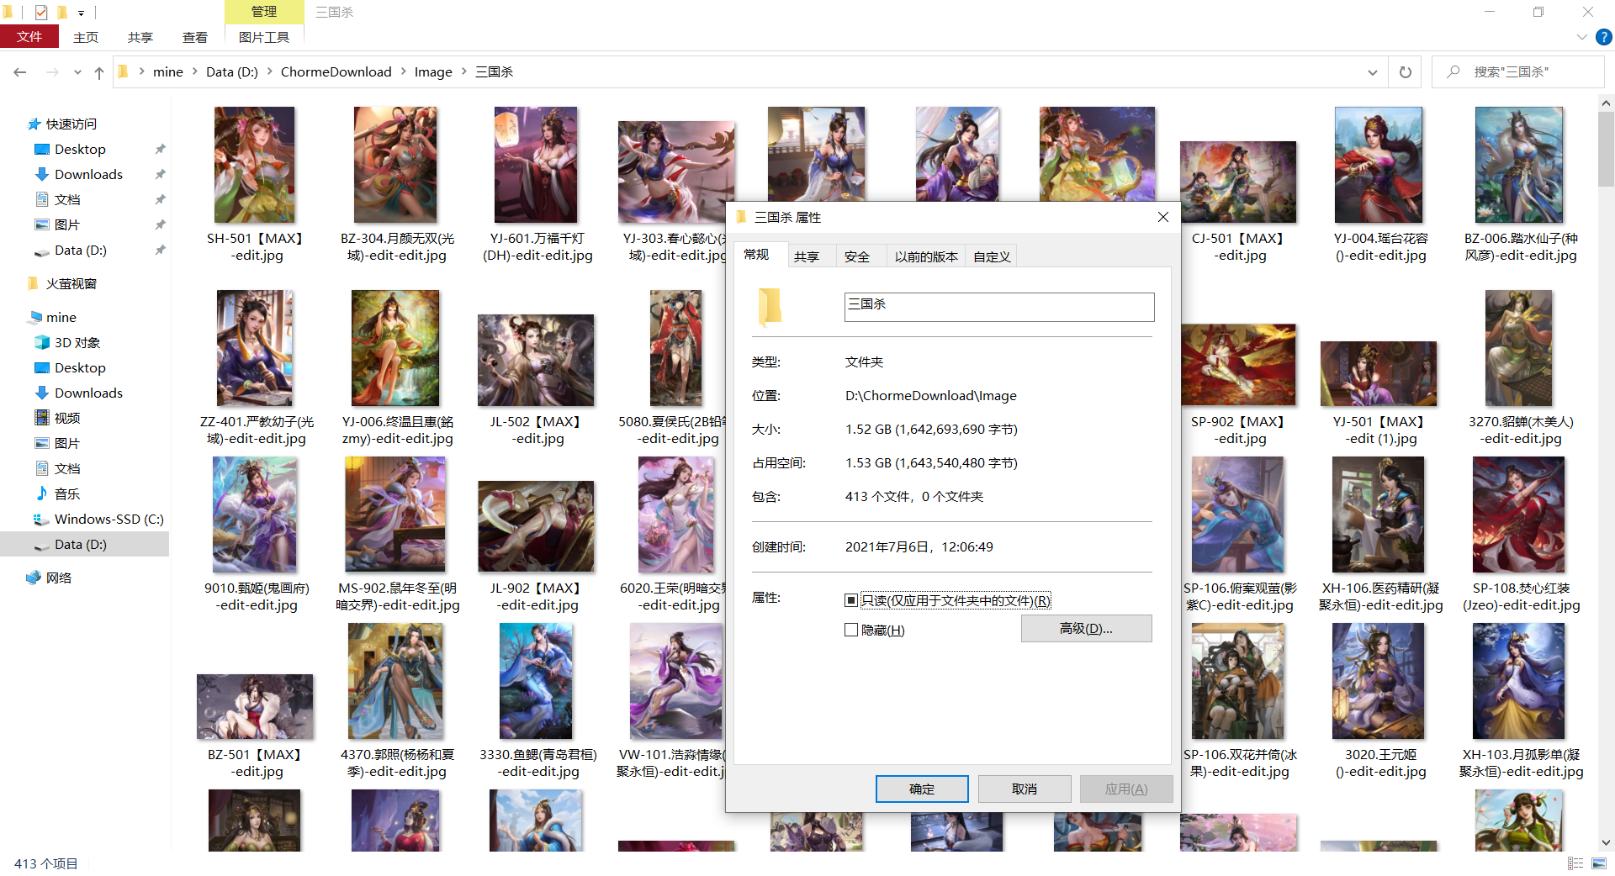Confirm with the 确定 button

click(922, 789)
